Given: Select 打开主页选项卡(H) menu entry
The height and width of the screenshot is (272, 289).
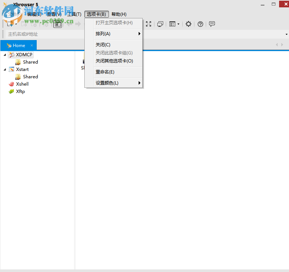Looking at the screenshot, I should pos(114,23).
